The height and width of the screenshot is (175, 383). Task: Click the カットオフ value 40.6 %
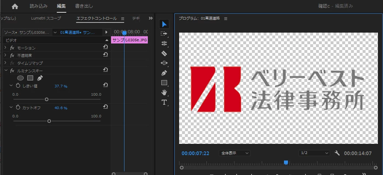point(61,108)
